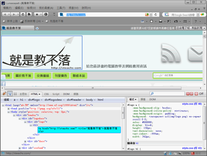Viewport: 207px width, 156px height.
Task: Reload the page with the refresh button
Action: point(22,14)
